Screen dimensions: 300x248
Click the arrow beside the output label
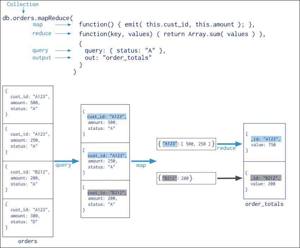pos(63,58)
